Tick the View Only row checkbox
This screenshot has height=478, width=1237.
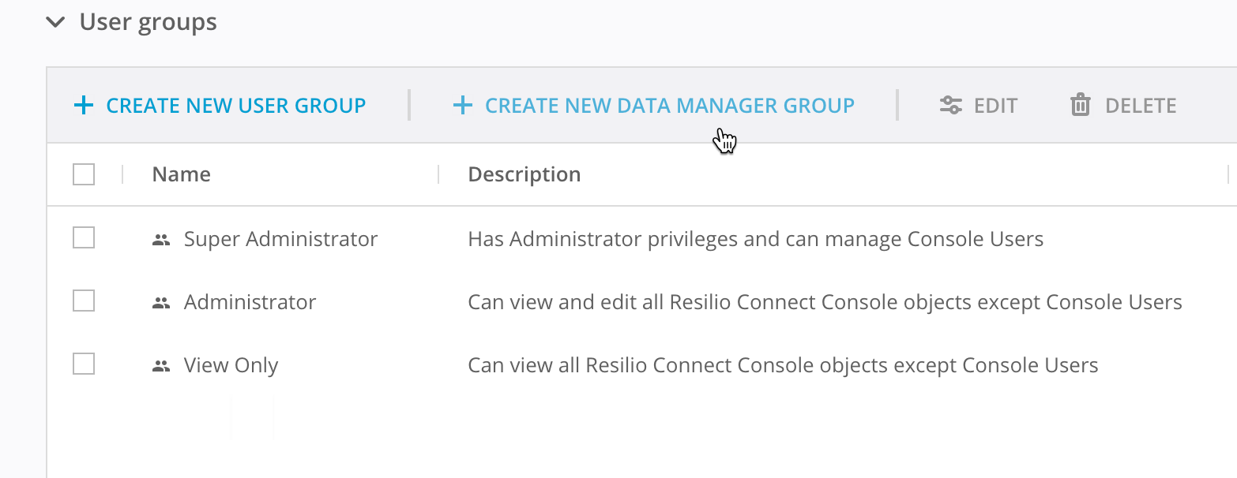tap(84, 364)
